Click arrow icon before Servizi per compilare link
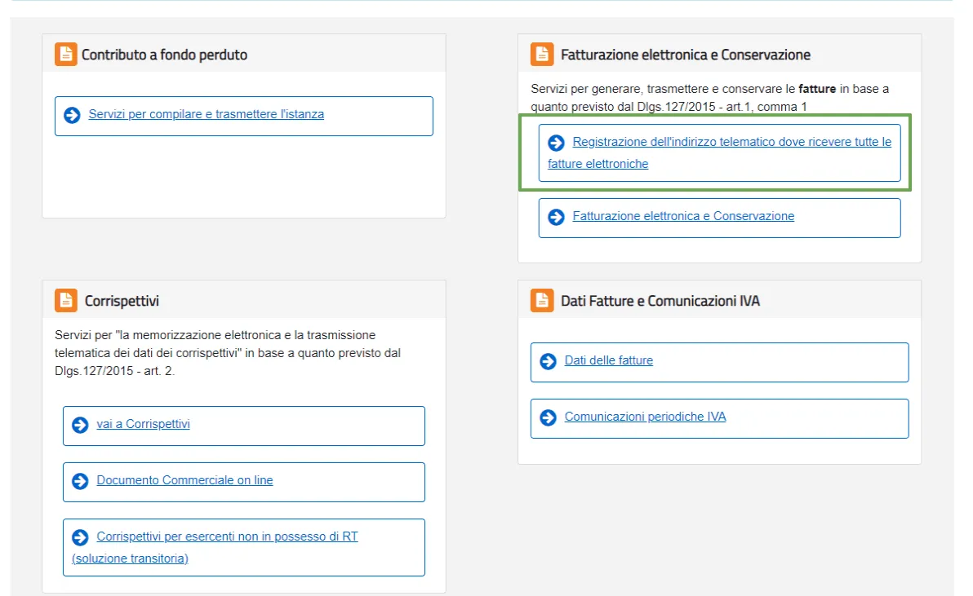The width and height of the screenshot is (973, 596). click(72, 115)
